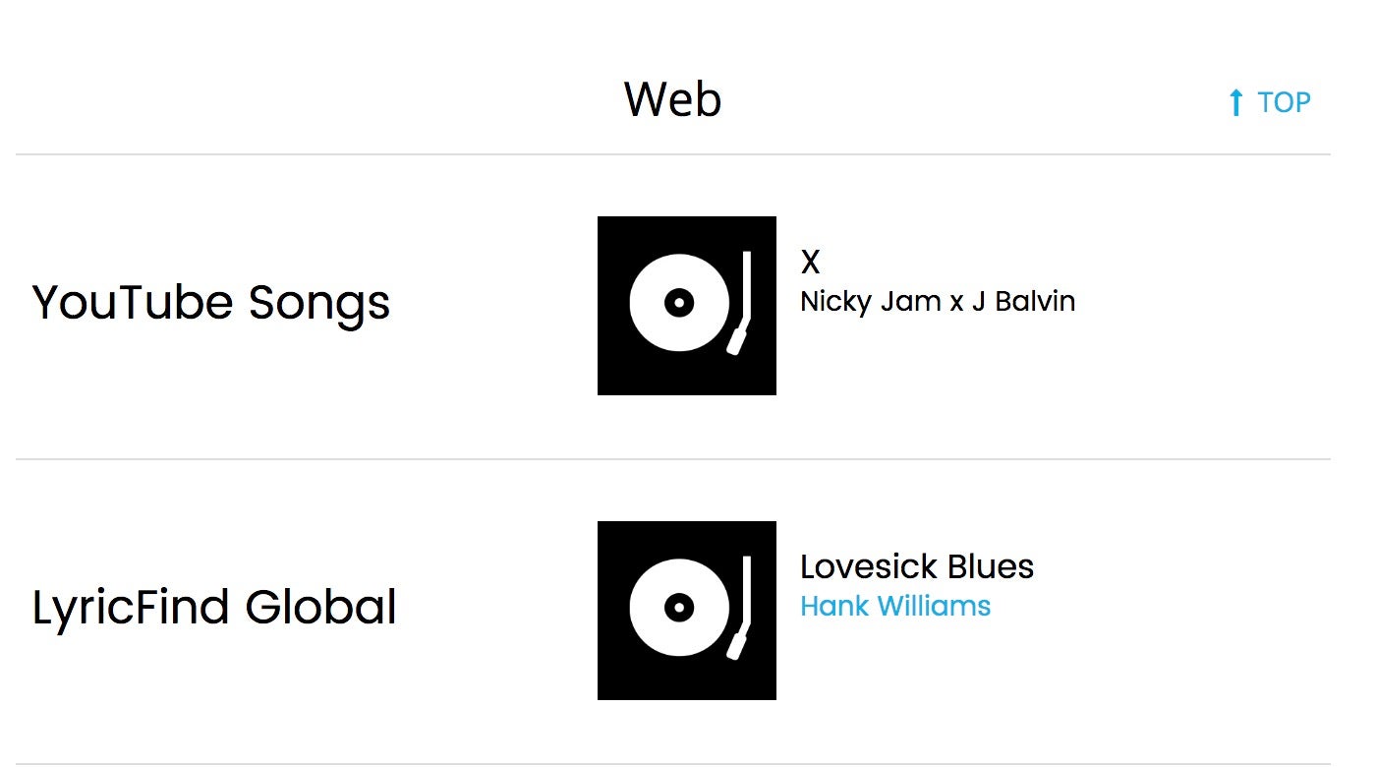The width and height of the screenshot is (1376, 767).
Task: Select the song title X
Action: point(810,262)
